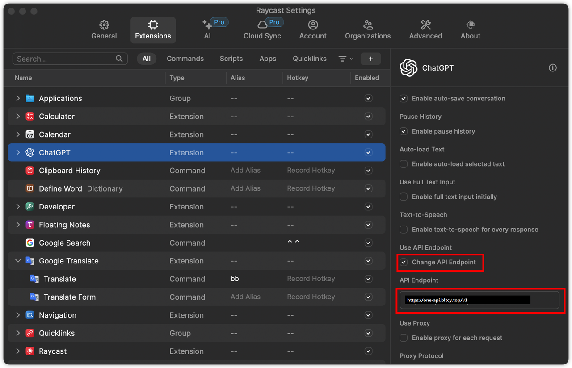Enable text-to-speech for every response
This screenshot has width=572, height=368.
[404, 230]
